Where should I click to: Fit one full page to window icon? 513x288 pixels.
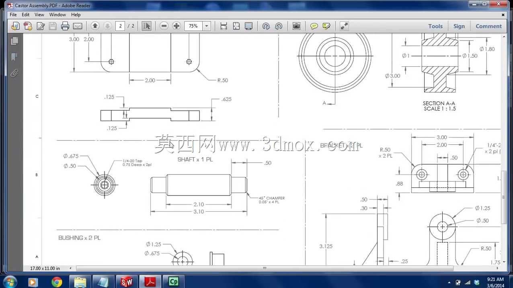tap(236, 26)
